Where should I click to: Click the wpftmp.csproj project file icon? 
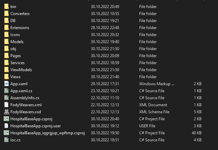[x=6, y=133]
